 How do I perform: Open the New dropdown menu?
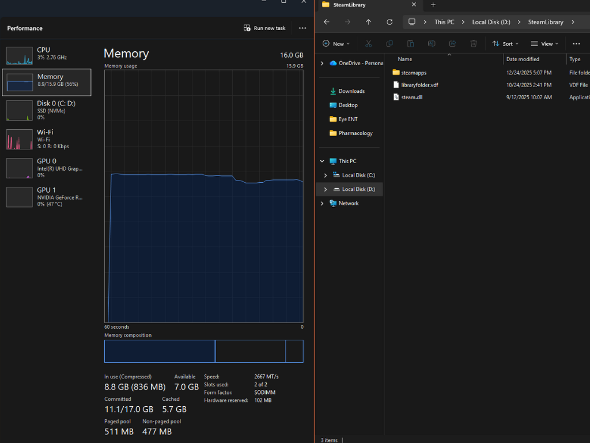[335, 43]
